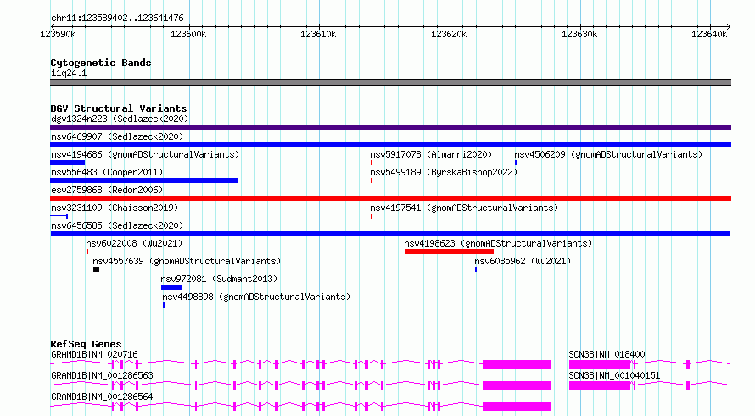This screenshot has width=755, height=416.
Task: Select nsv6456585 (Sedlazeck2020) label
Action: point(117,225)
